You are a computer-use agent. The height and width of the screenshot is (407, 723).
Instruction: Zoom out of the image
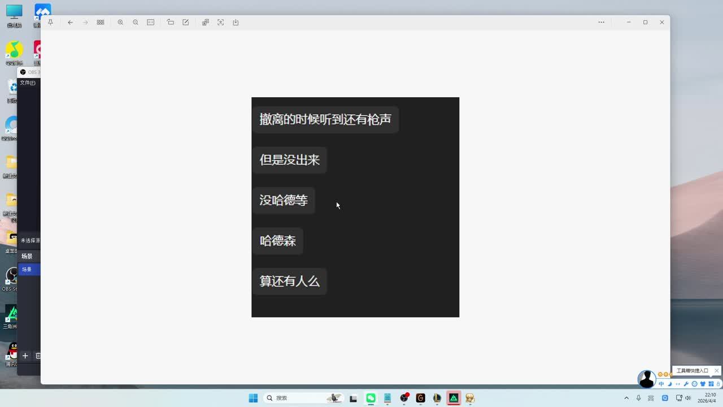pos(136,23)
